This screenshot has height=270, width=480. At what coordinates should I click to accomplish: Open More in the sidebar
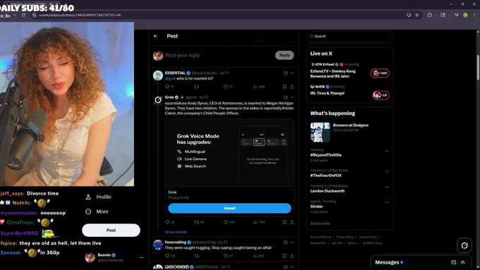pyautogui.click(x=97, y=211)
